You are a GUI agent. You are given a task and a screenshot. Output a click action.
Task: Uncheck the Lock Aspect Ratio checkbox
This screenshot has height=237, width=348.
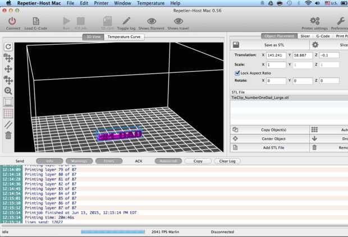pyautogui.click(x=237, y=73)
